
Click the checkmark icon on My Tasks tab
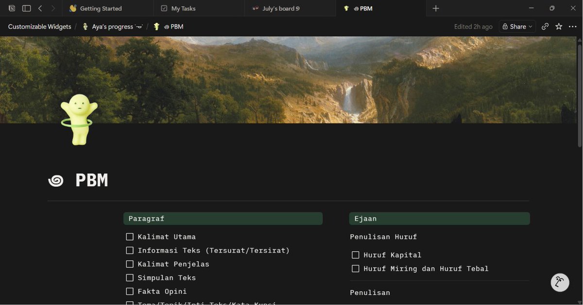coord(164,8)
